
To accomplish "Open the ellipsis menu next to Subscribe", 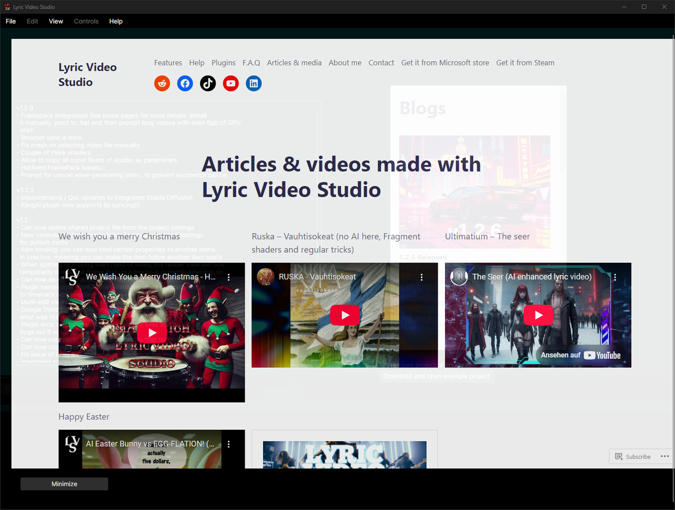I will [x=664, y=457].
